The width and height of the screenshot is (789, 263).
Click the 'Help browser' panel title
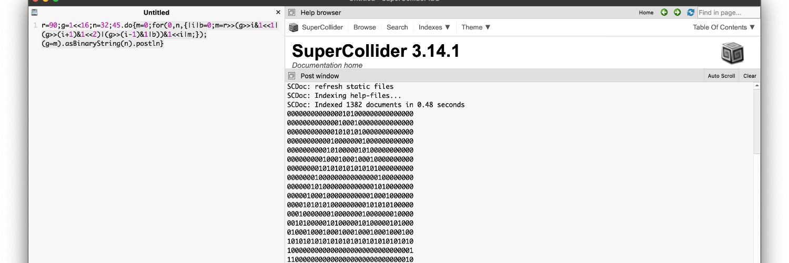pyautogui.click(x=321, y=13)
